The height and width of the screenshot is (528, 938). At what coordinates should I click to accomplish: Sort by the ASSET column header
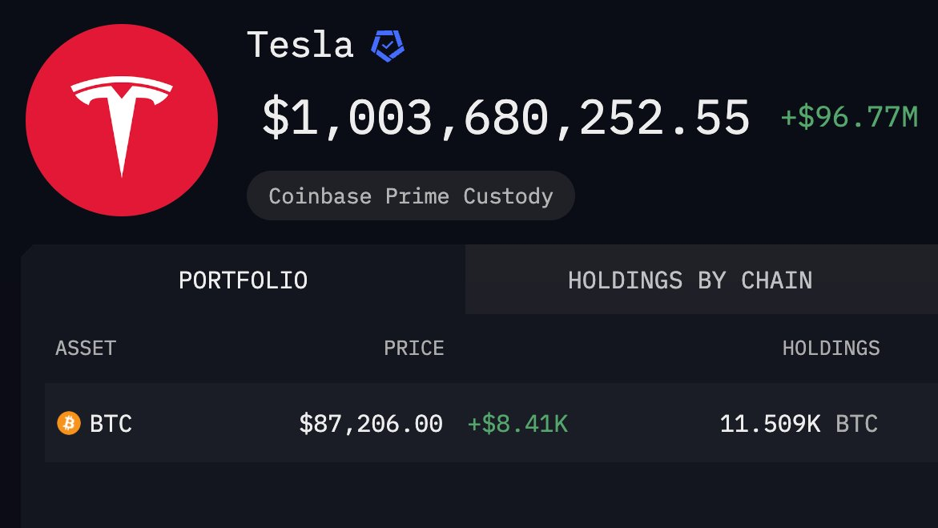click(x=86, y=348)
